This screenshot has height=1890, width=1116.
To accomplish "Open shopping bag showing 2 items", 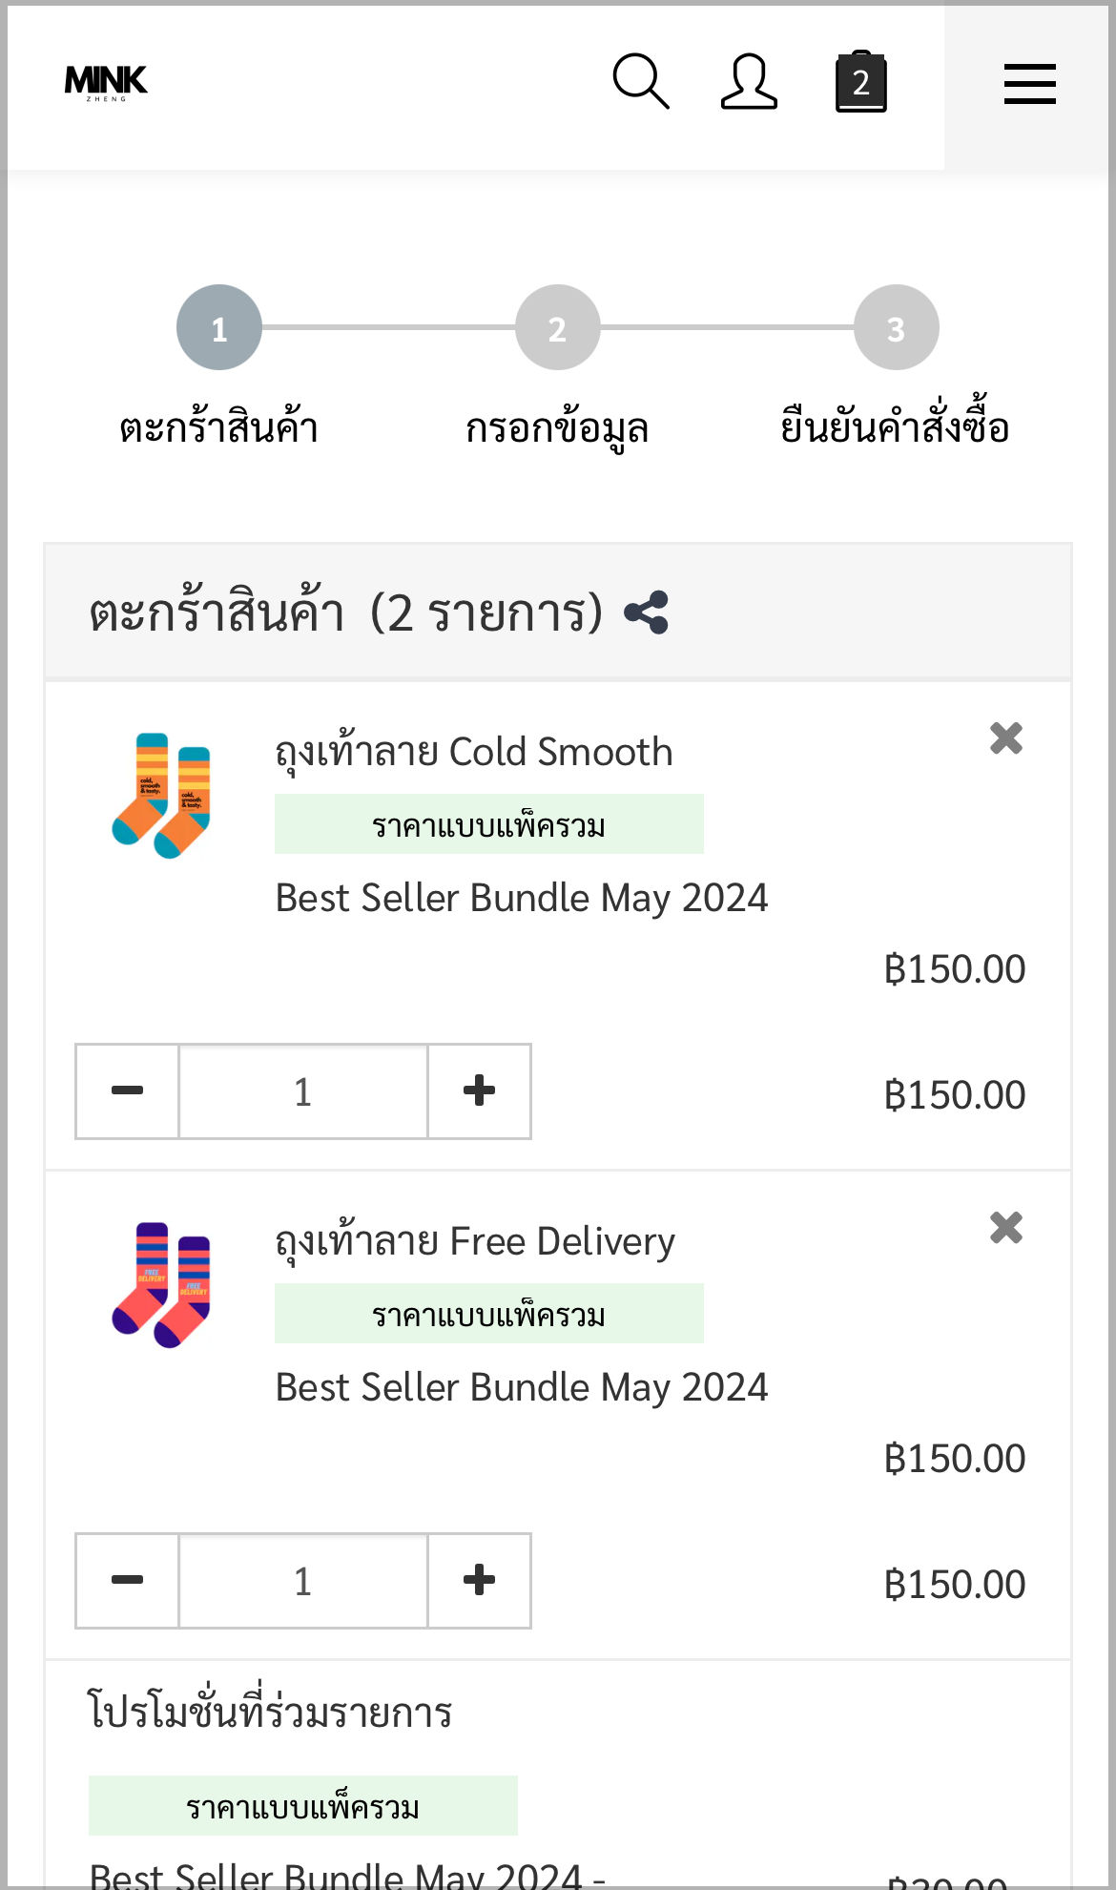I will (861, 82).
